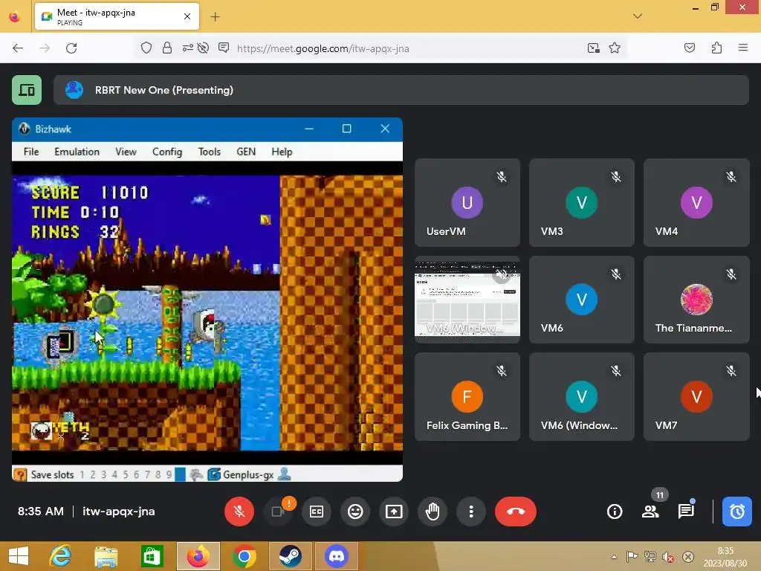Raise hand in the meeting
Image resolution: width=761 pixels, height=571 pixels.
[433, 512]
